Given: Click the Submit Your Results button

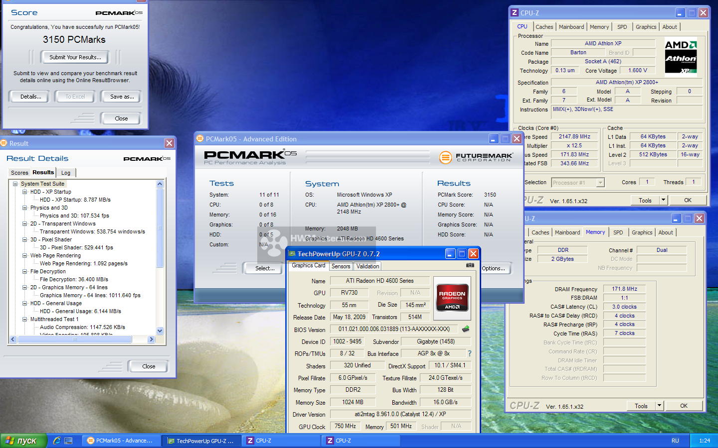Looking at the screenshot, I should [75, 57].
